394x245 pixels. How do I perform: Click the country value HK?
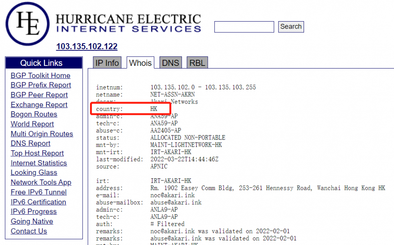tap(154, 109)
